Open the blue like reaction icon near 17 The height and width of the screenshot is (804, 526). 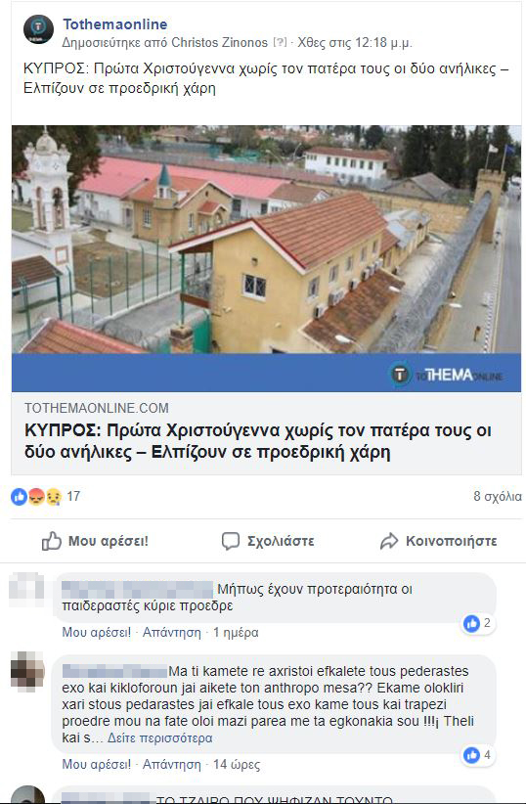(19, 496)
